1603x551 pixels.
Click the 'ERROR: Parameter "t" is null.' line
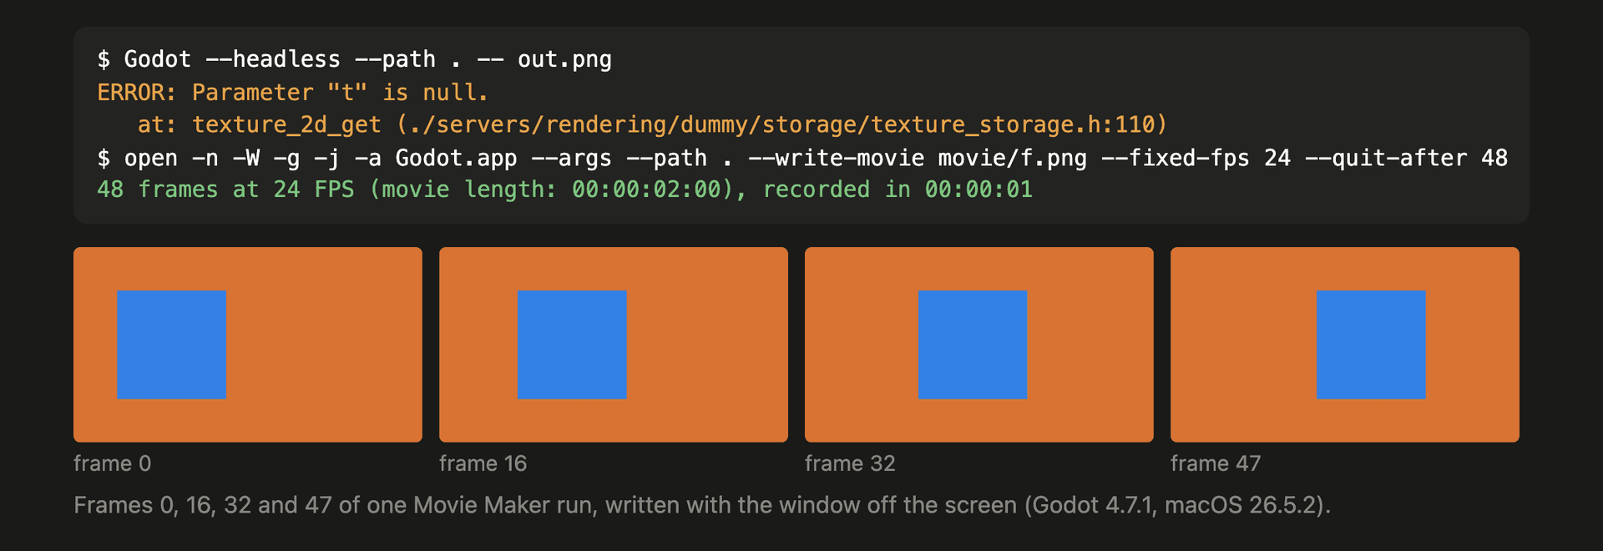(293, 92)
